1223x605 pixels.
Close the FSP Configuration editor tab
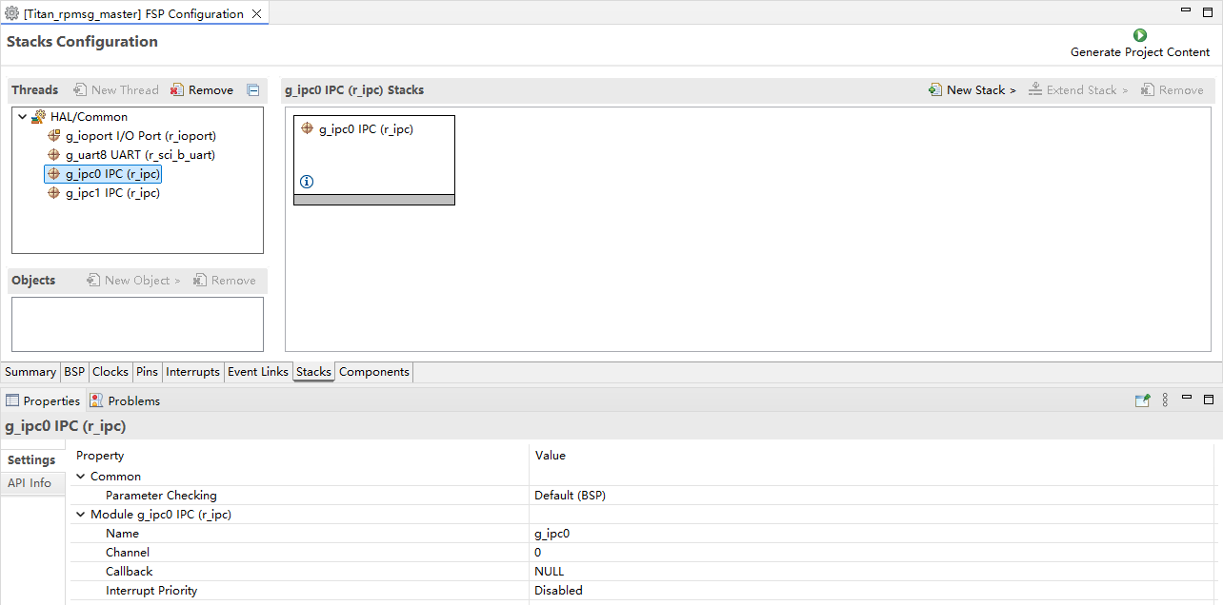point(256,14)
